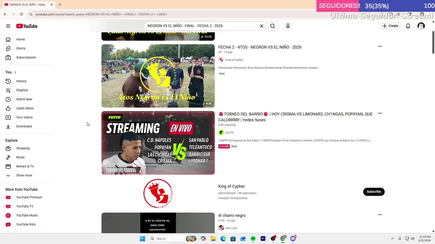435x244 pixels.
Task: Open the King of Cypher channel name
Action: (231, 186)
